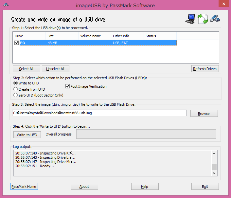Click the USB, FAT entry in drive row
The image size is (231, 198).
tap(120, 43)
